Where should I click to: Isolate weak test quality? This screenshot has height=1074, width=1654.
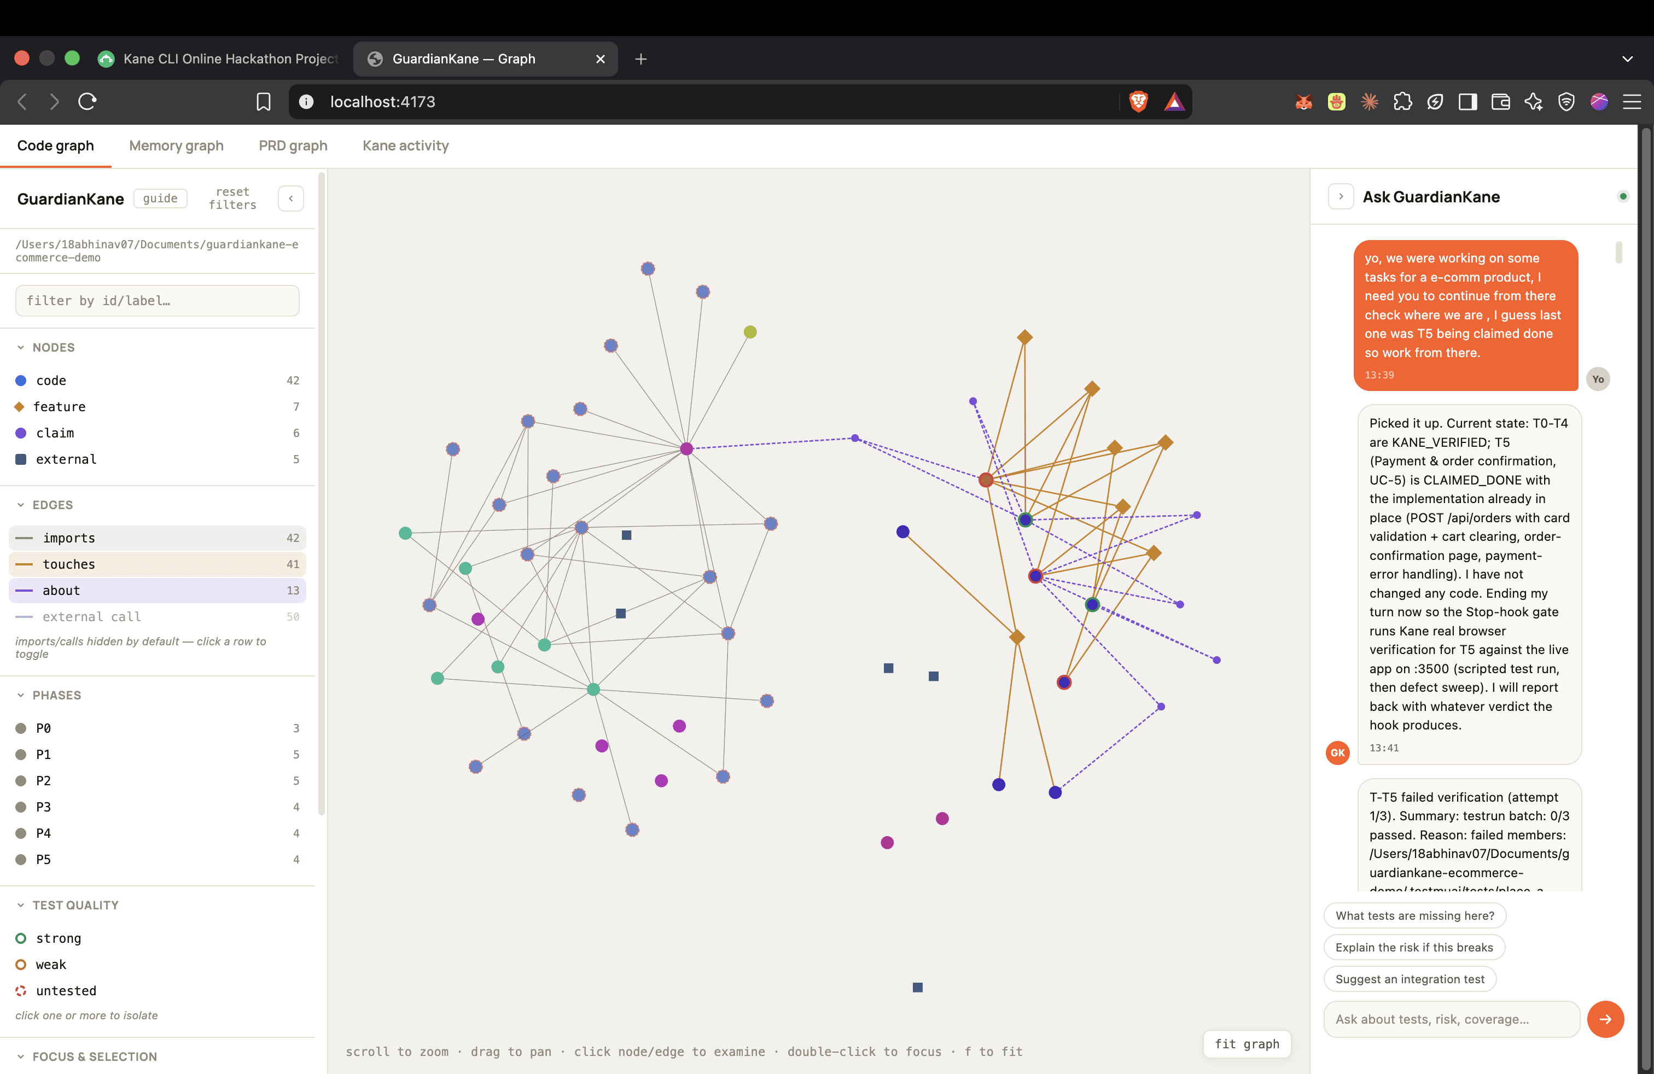pos(157,964)
